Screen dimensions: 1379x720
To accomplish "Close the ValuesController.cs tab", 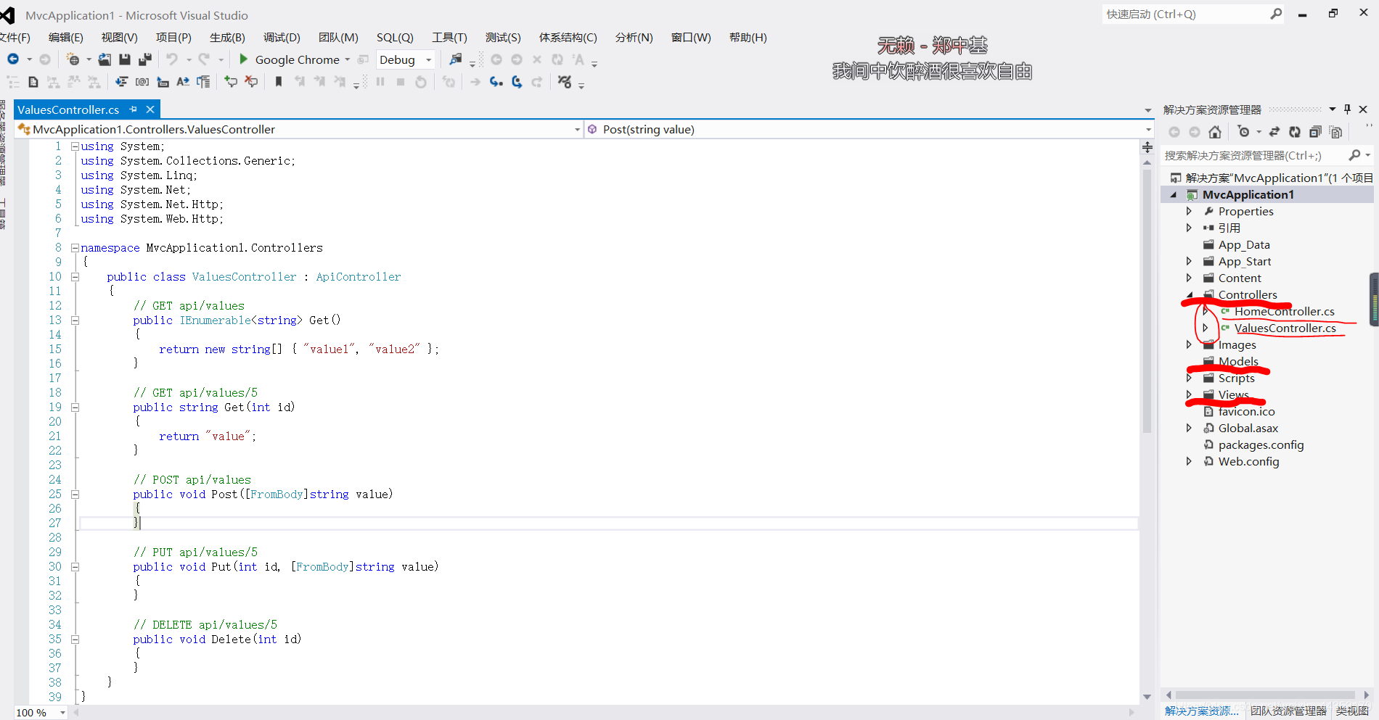I will (150, 109).
